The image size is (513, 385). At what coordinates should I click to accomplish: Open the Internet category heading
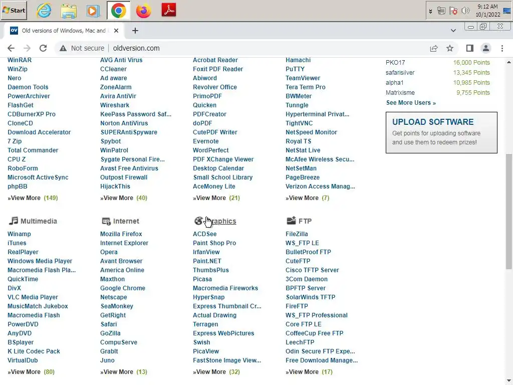(126, 221)
